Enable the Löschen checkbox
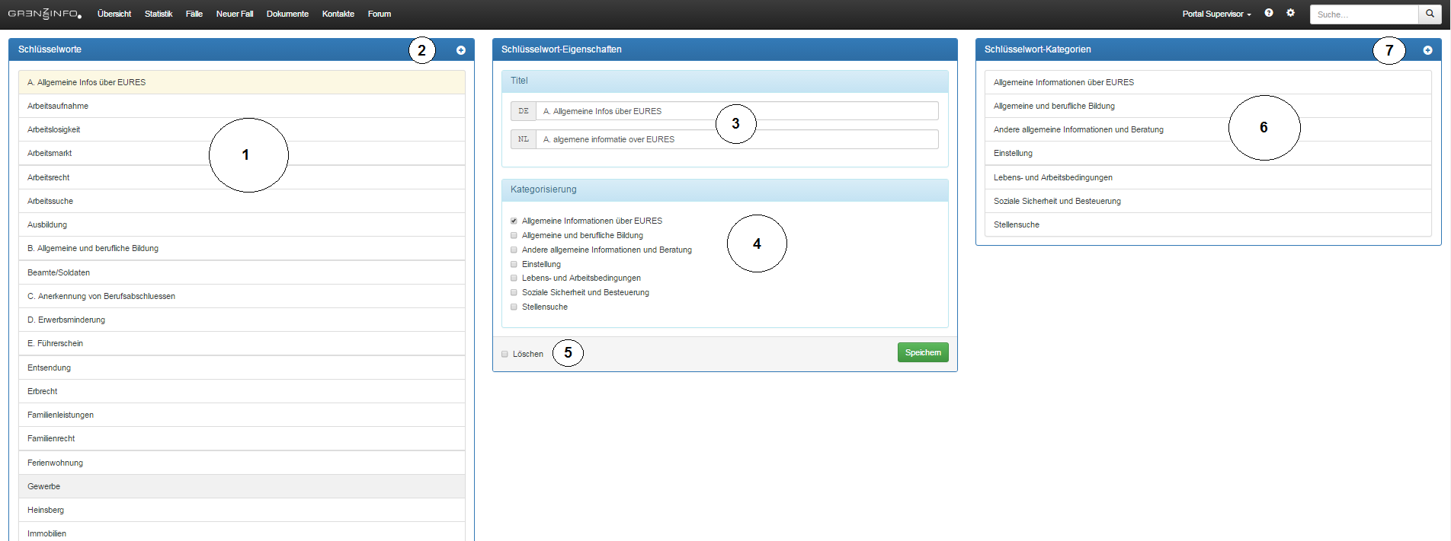 pos(504,354)
